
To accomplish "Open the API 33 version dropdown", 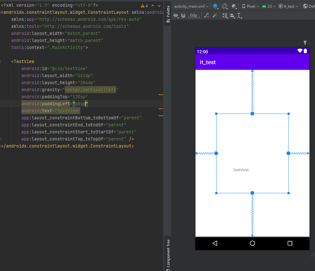I will tap(268, 6).
